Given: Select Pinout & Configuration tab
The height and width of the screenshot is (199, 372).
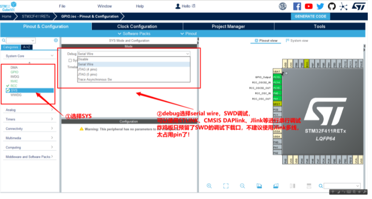Looking at the screenshot, I should coord(46,26).
